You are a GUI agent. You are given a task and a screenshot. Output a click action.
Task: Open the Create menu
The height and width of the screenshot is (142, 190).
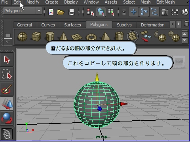pos(52,2)
